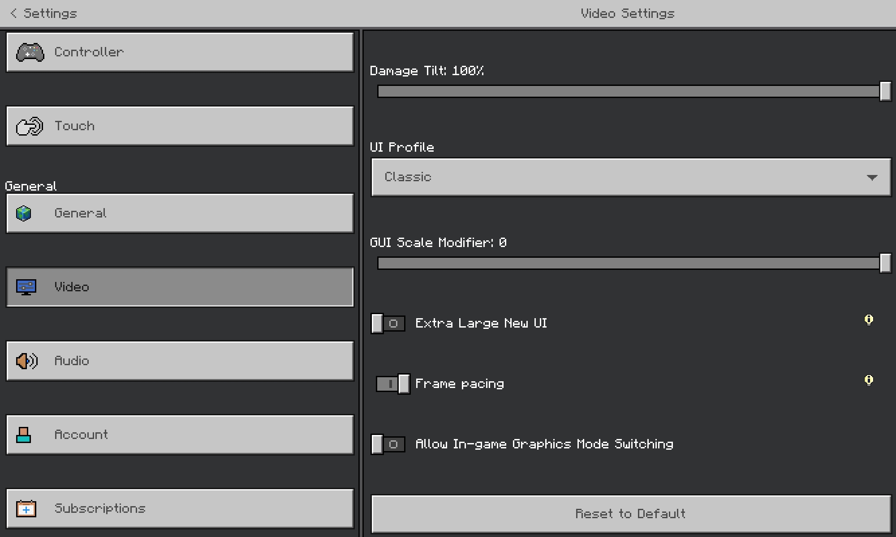Click the Video monitor icon
This screenshot has width=896, height=537.
pyautogui.click(x=26, y=287)
